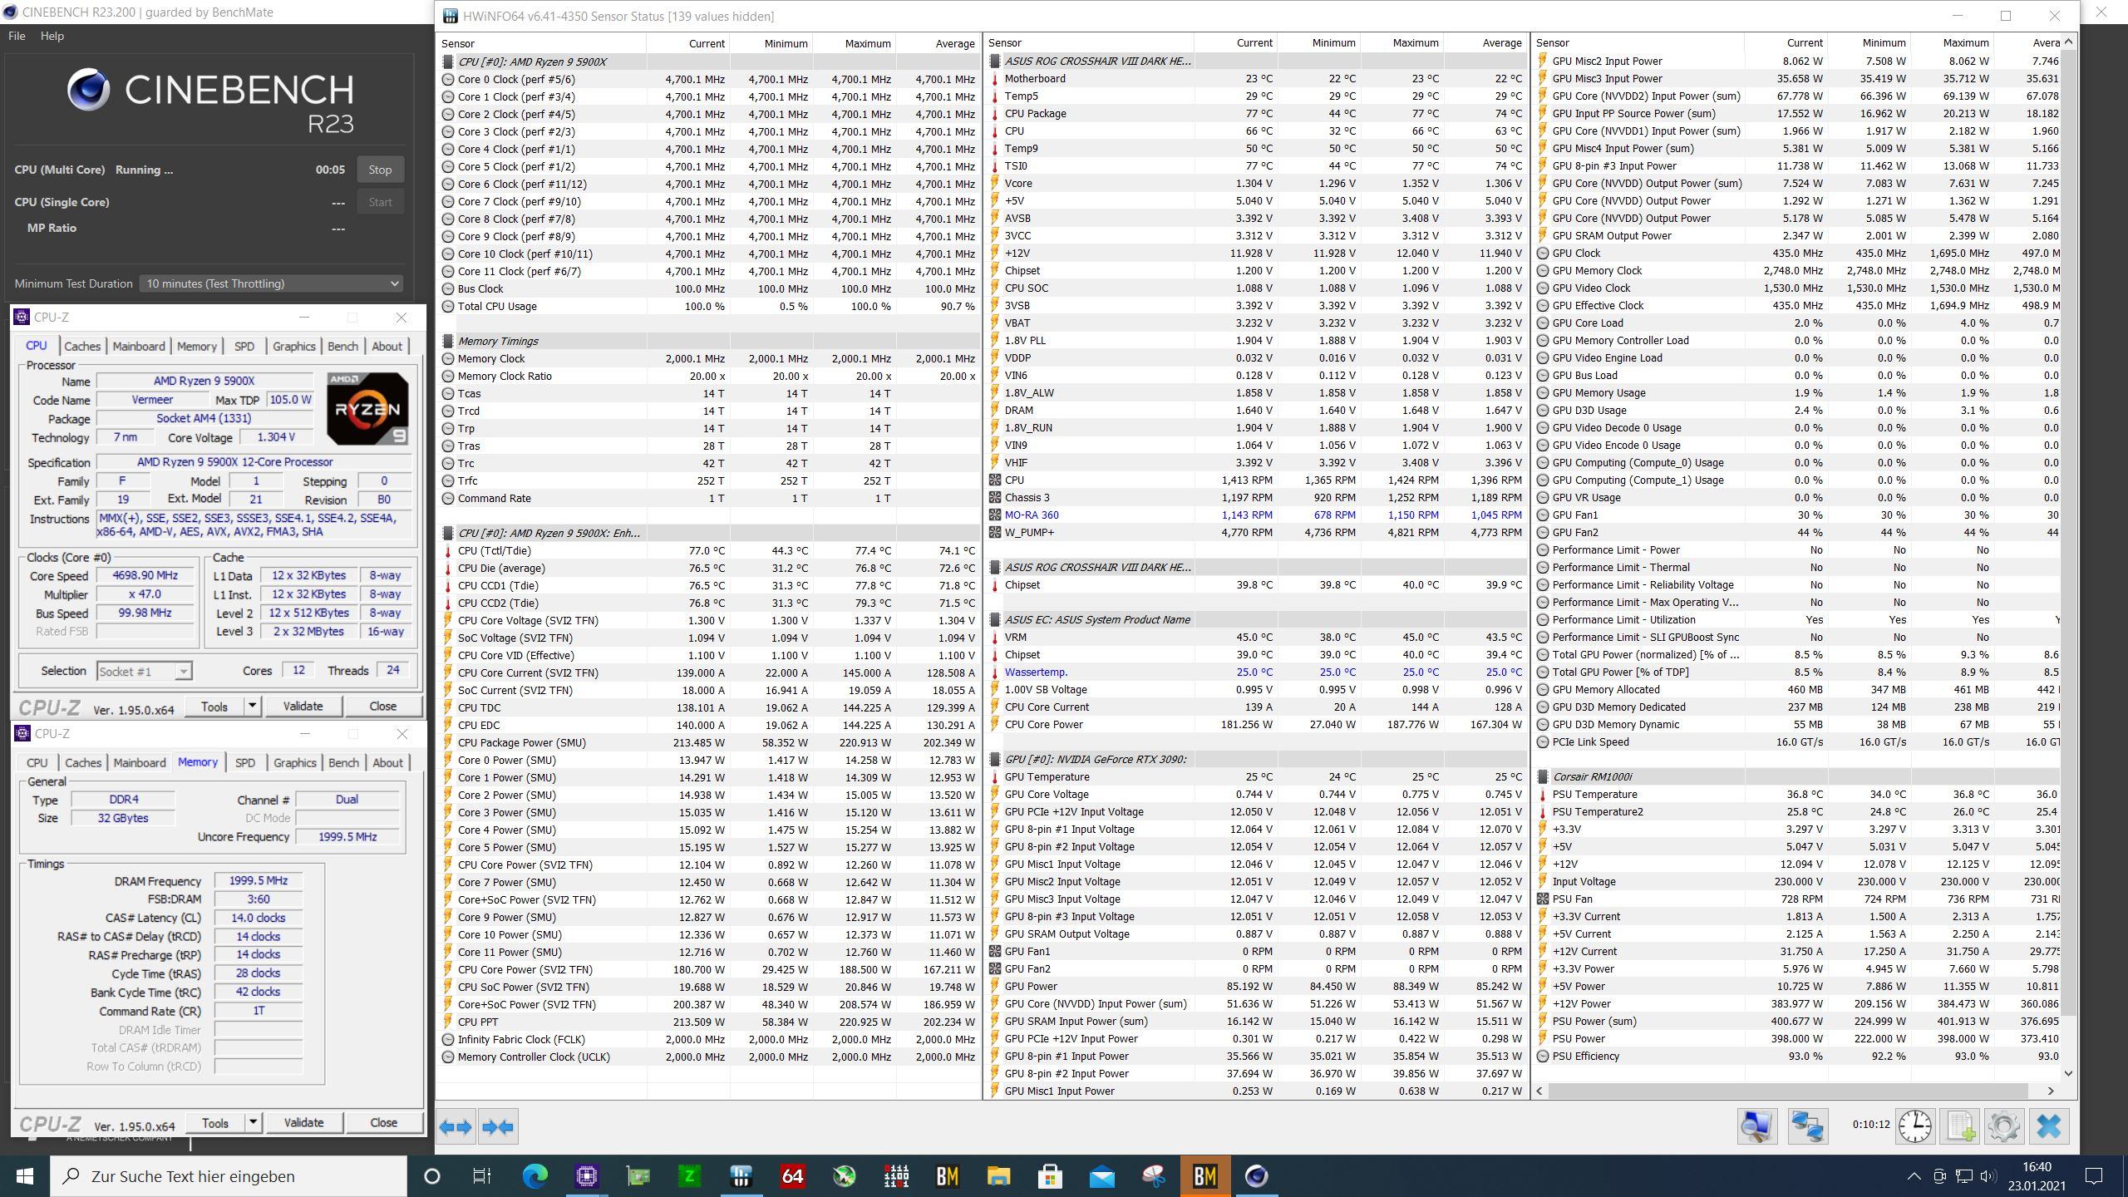This screenshot has height=1197, width=2128.
Task: Stop the Cinebench Multi Core test
Action: (x=380, y=170)
